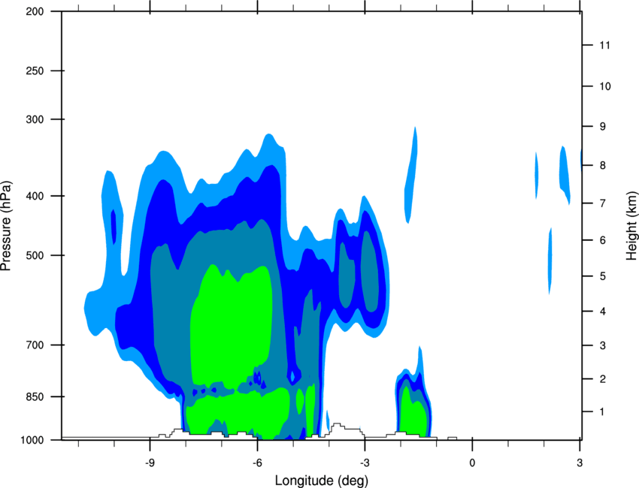Click the 0 longitude tick label
Viewport: 639px width, 488px height.
472,463
